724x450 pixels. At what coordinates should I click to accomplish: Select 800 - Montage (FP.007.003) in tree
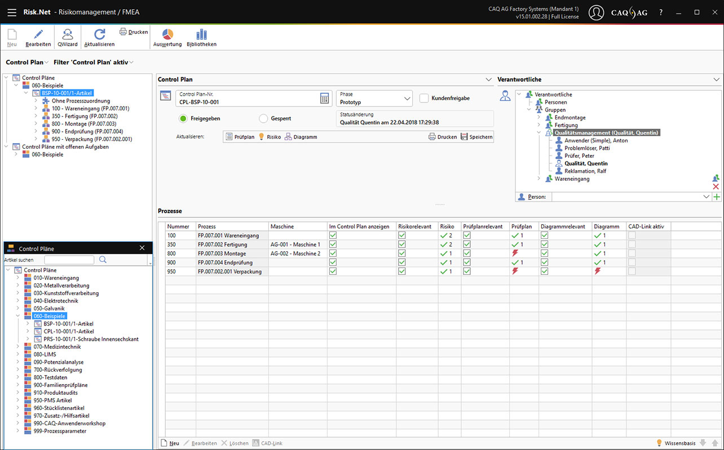pos(83,124)
